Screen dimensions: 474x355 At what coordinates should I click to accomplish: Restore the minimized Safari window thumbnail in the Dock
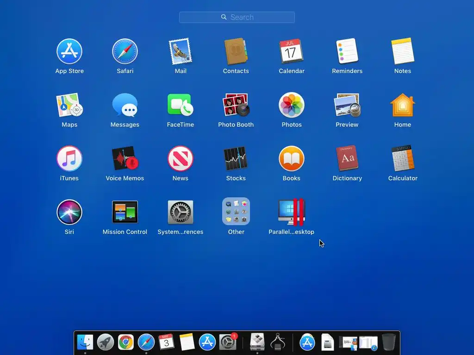coord(368,343)
